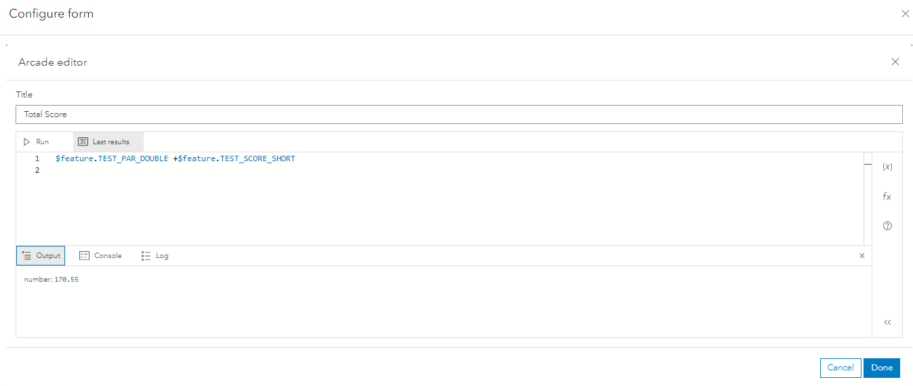Image resolution: width=913 pixels, height=386 pixels.
Task: Switch to the Output tab
Action: 41,256
